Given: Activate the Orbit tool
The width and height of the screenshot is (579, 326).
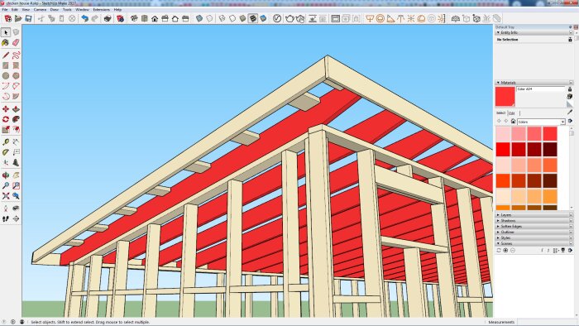Looking at the screenshot, I should click(6, 175).
